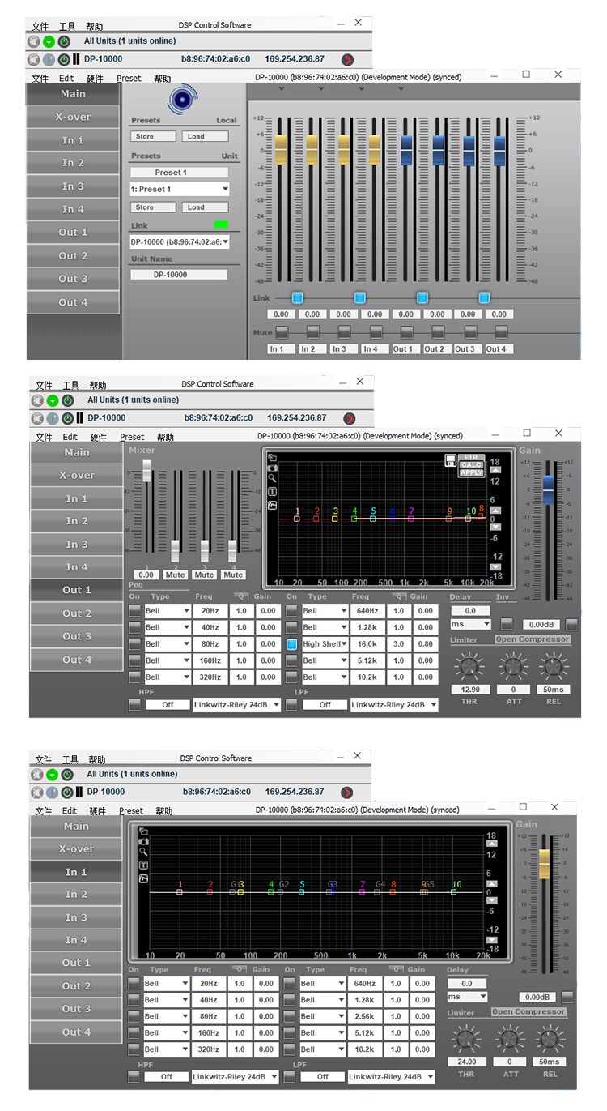The height and width of the screenshot is (1111, 607).
Task: Click the magnifier zoom icon in Out 1 graph toolbar
Action: 273,480
